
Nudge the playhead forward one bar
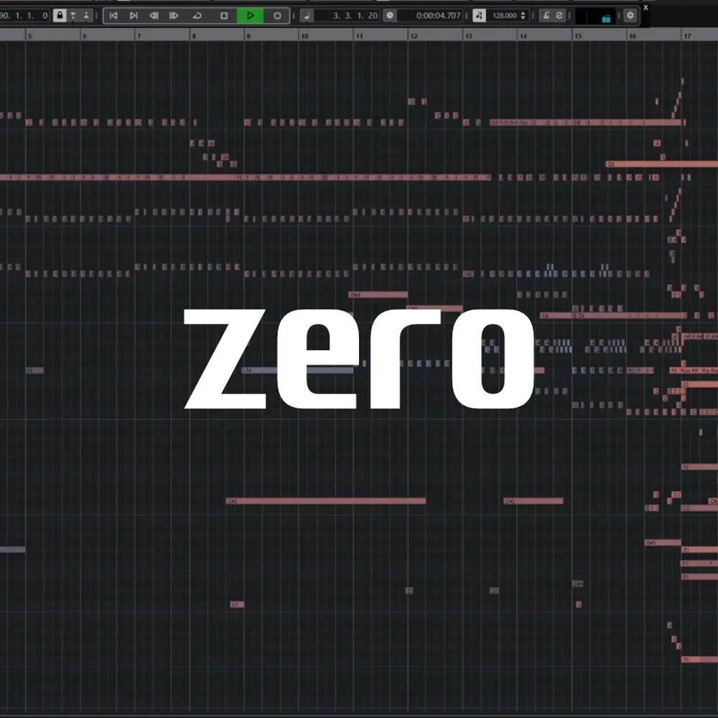click(174, 15)
